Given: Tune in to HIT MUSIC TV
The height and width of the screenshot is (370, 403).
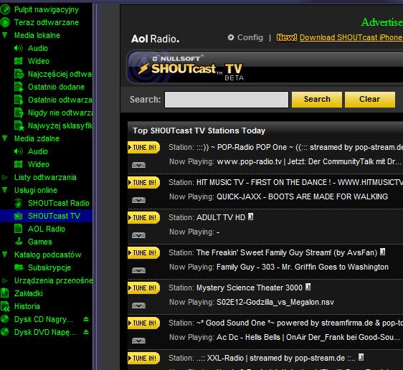Looking at the screenshot, I should pyautogui.click(x=144, y=182).
